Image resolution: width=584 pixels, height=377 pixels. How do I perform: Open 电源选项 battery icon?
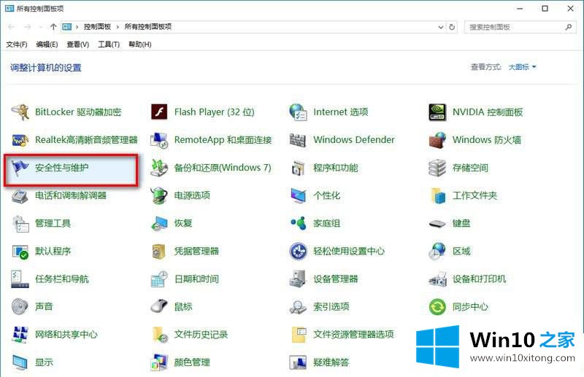(159, 195)
